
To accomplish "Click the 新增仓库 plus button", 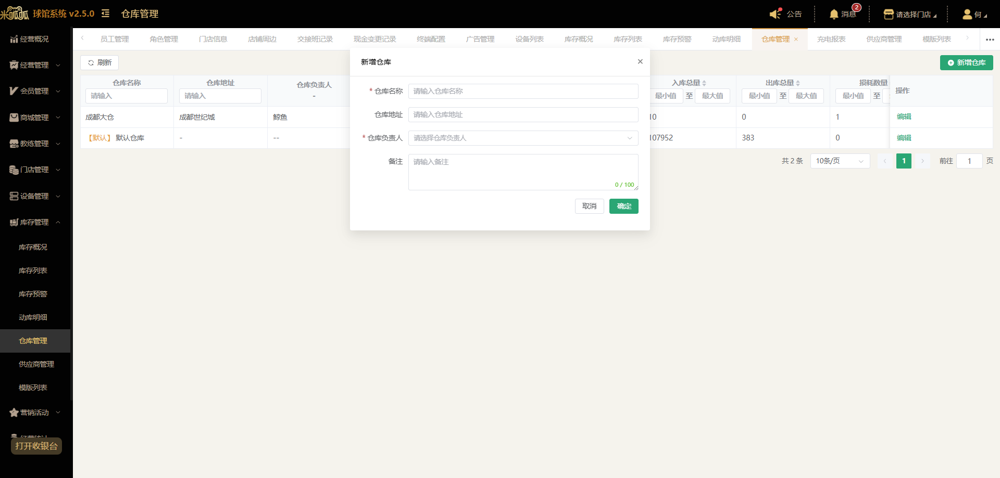I will pyautogui.click(x=966, y=62).
